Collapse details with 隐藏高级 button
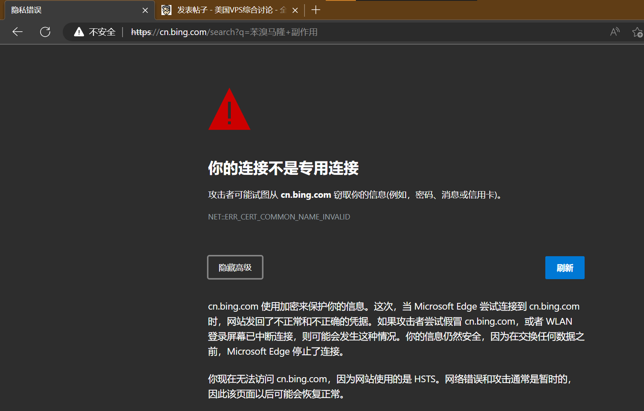The image size is (644, 411). click(x=235, y=267)
